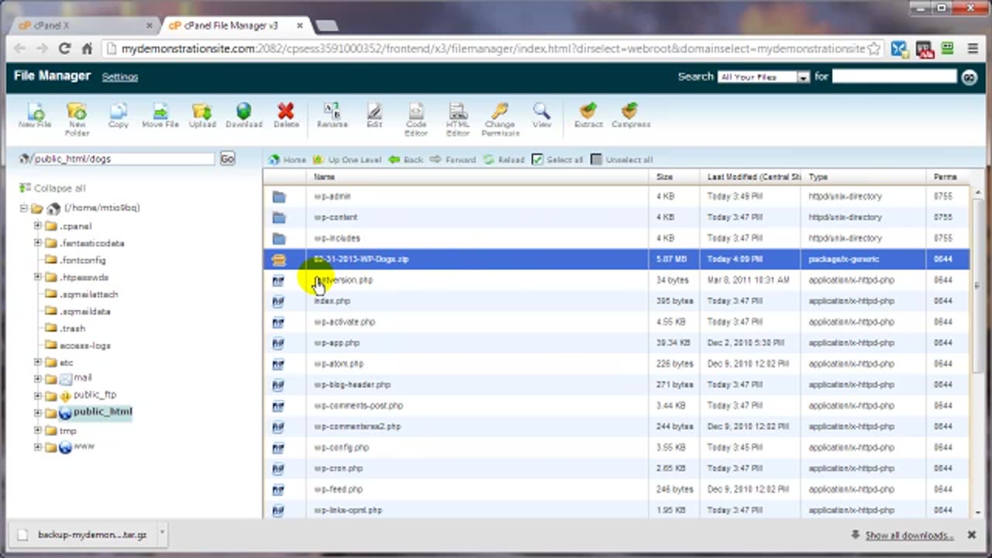Expand the tmp folder node

[x=37, y=430]
